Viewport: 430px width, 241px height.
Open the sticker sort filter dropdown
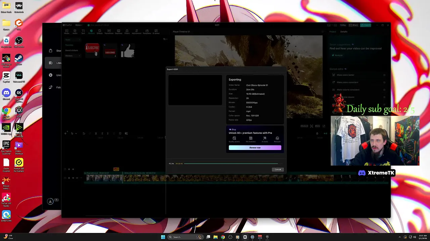[x=165, y=39]
